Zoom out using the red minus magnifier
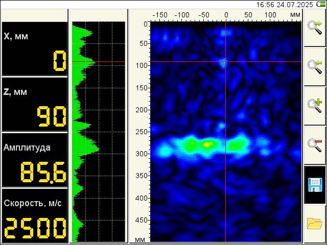 [x=315, y=145]
